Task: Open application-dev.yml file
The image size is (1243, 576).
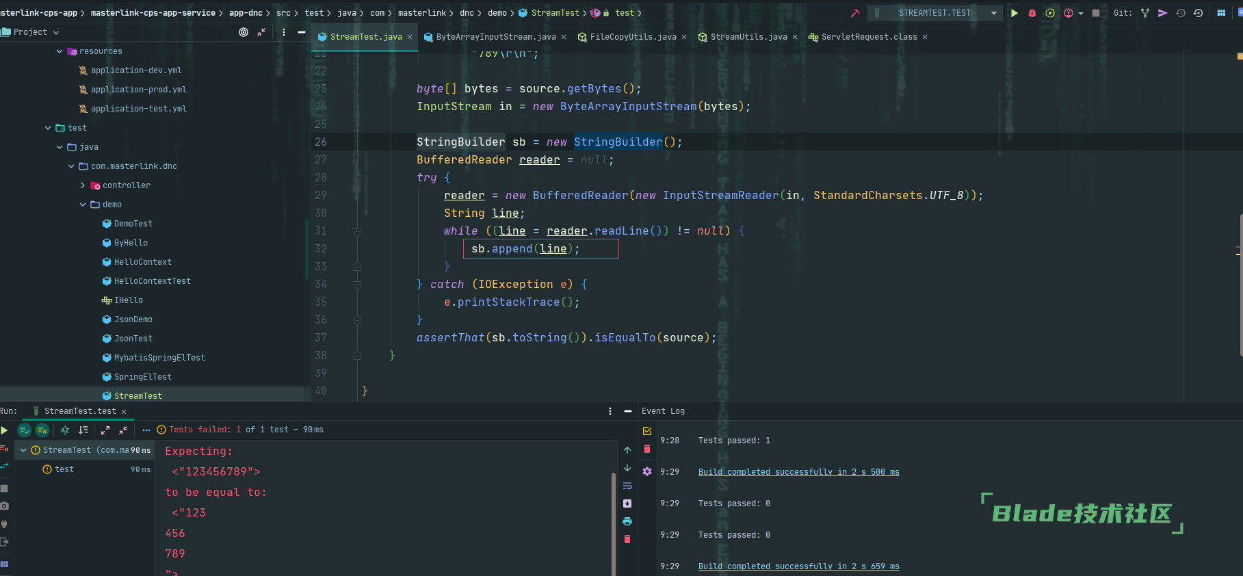Action: (x=136, y=70)
